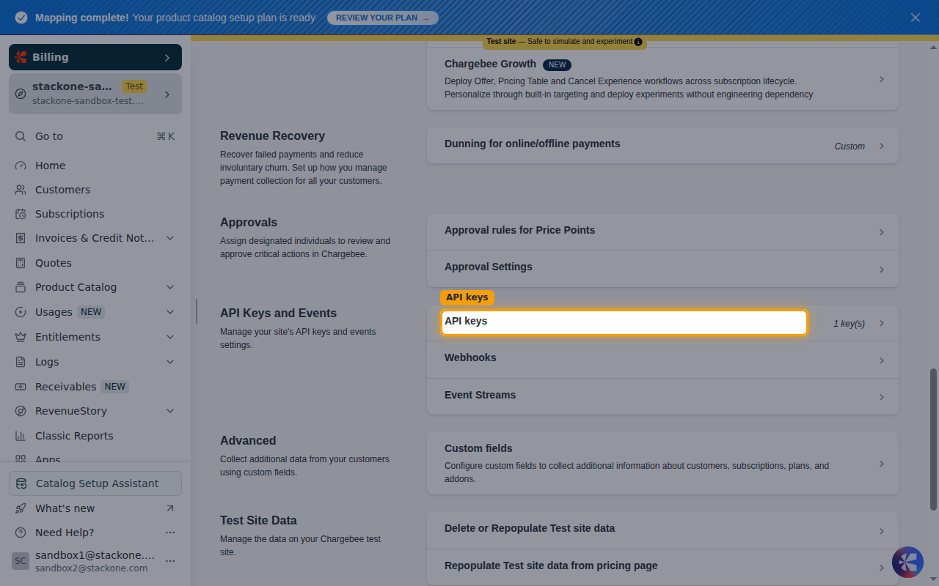
Task: Open Approval Settings row
Action: pos(662,269)
